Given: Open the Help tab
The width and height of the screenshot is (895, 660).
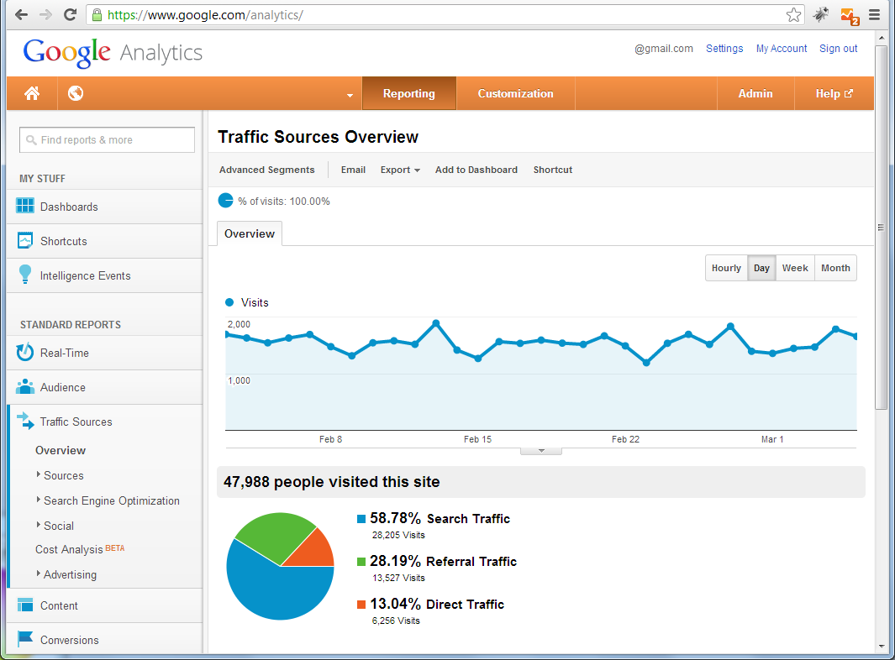Looking at the screenshot, I should coord(834,93).
